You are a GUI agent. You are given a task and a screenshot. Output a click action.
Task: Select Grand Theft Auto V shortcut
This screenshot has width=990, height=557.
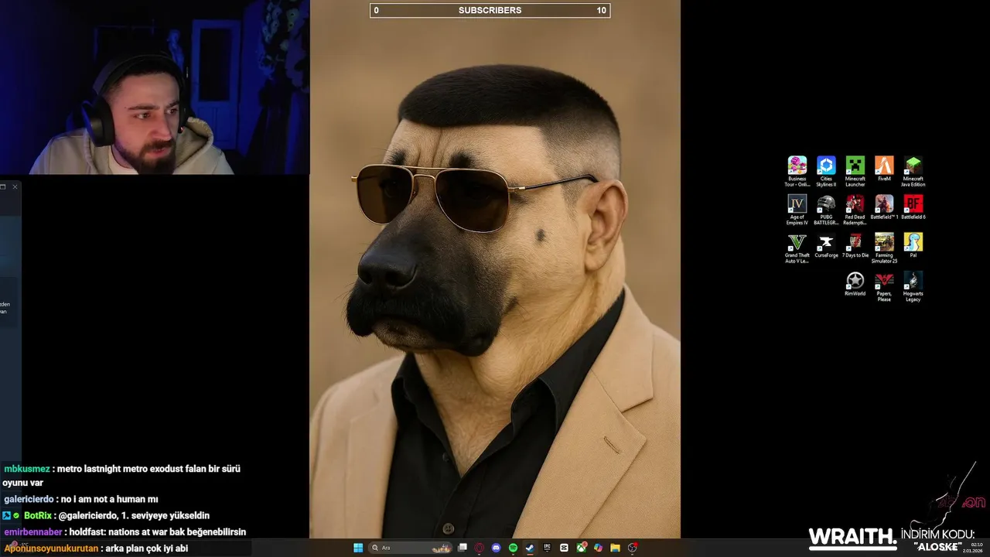pyautogui.click(x=797, y=248)
